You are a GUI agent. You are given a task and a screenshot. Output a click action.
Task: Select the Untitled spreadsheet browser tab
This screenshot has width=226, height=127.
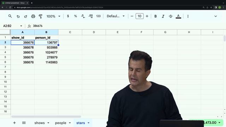pyautogui.click(x=15, y=3)
